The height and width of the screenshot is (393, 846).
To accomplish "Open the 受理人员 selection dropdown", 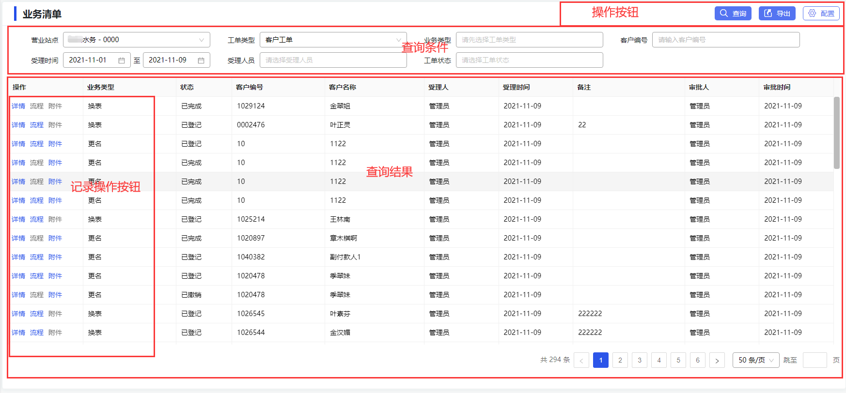I will (x=333, y=60).
